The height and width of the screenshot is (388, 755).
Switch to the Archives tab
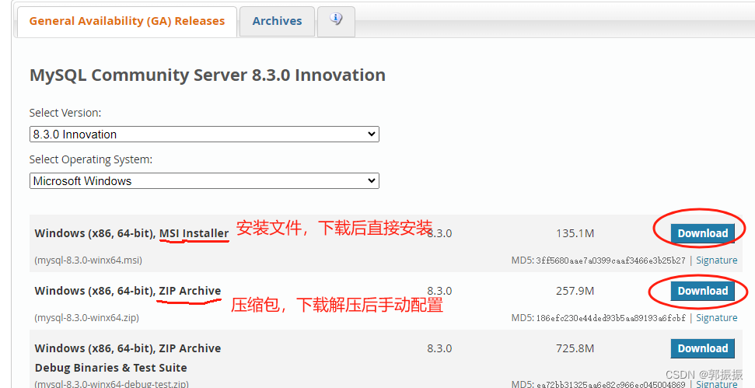coord(277,21)
